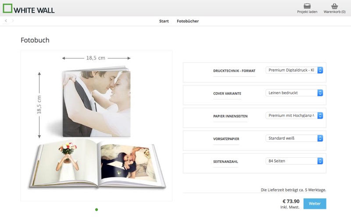Click the vertical 18,5 cm height label
The image size is (351, 219).
[x=39, y=105]
